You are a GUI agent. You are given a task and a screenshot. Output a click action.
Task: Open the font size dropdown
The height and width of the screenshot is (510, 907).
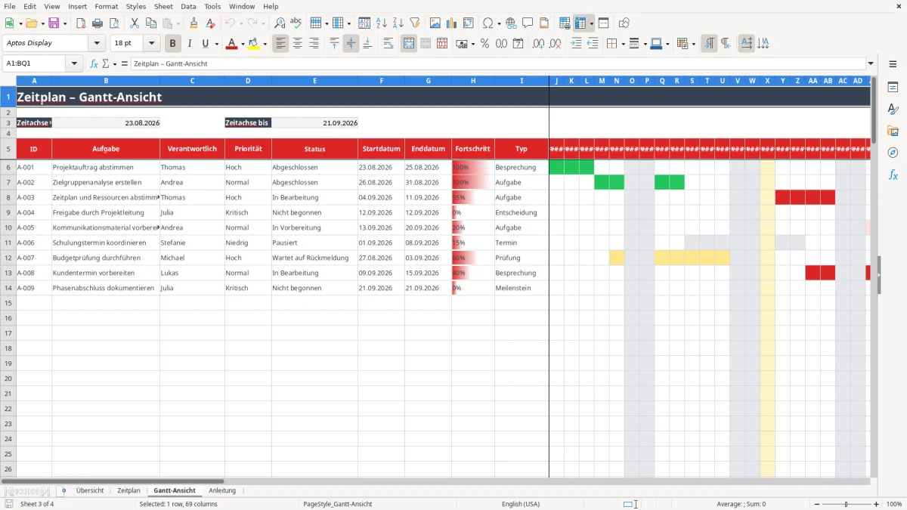pos(152,44)
